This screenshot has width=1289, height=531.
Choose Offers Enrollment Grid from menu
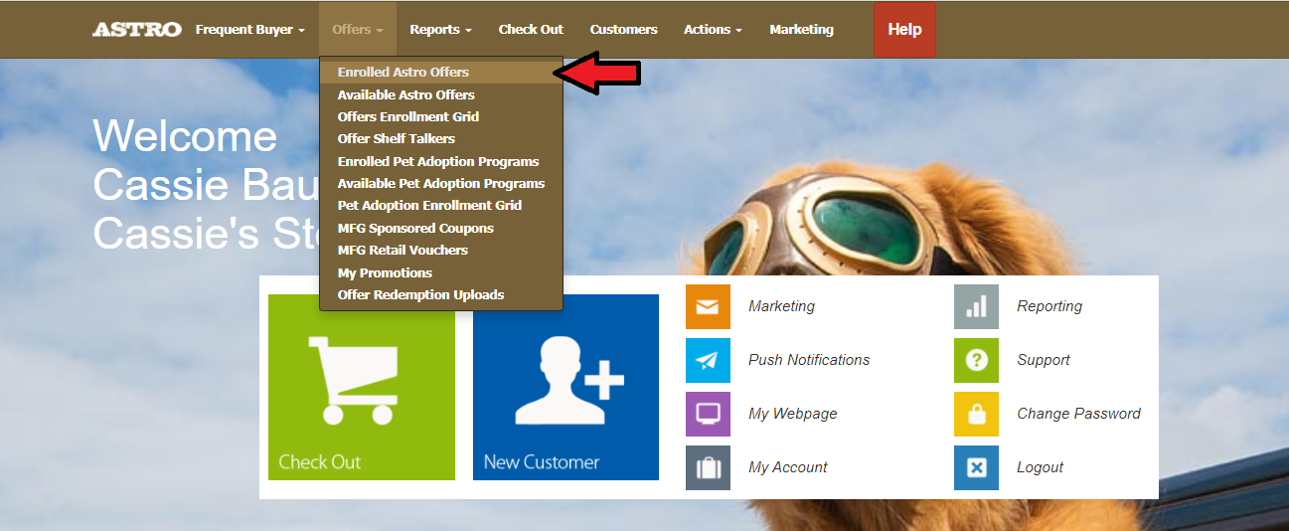[407, 116]
